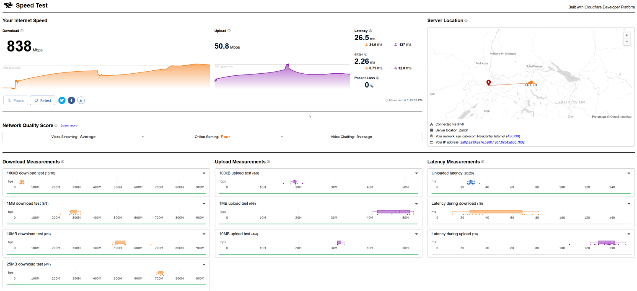Image resolution: width=637 pixels, height=291 pixels.
Task: Expand the Unloaded latency panel
Action: [629, 173]
